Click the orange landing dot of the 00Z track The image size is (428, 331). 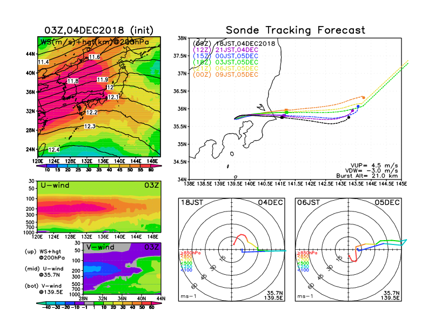[363, 97]
